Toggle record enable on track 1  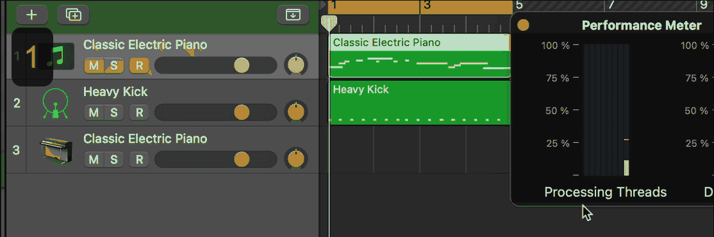click(x=139, y=65)
